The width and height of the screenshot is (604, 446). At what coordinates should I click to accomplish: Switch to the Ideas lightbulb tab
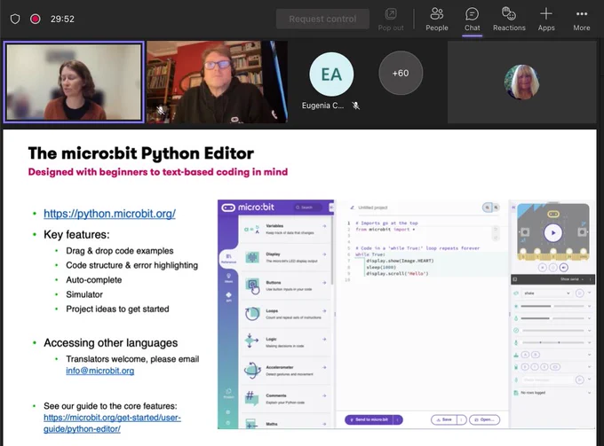(228, 278)
